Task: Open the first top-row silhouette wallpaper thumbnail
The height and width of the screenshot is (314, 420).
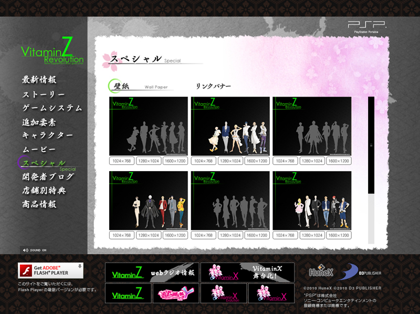Action: 149,126
